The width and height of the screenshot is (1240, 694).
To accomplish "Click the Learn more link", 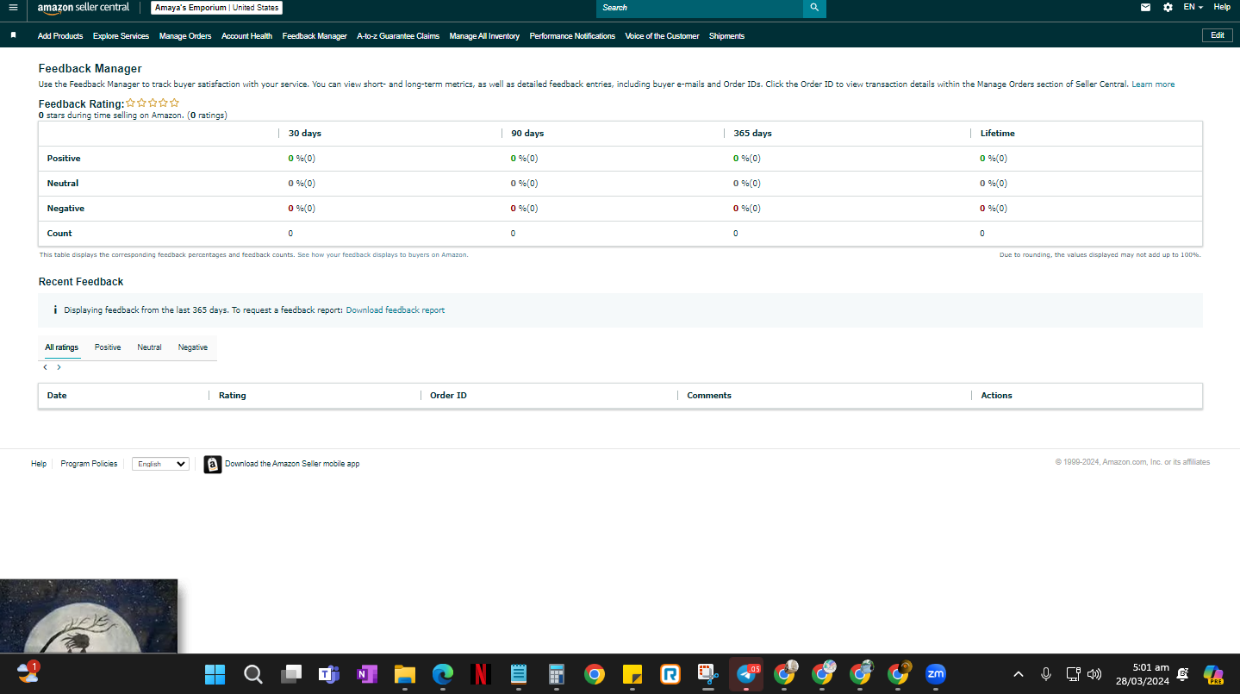I will pos(1153,84).
